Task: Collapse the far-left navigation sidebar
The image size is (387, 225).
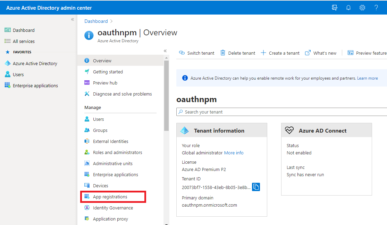Action: pos(73,19)
